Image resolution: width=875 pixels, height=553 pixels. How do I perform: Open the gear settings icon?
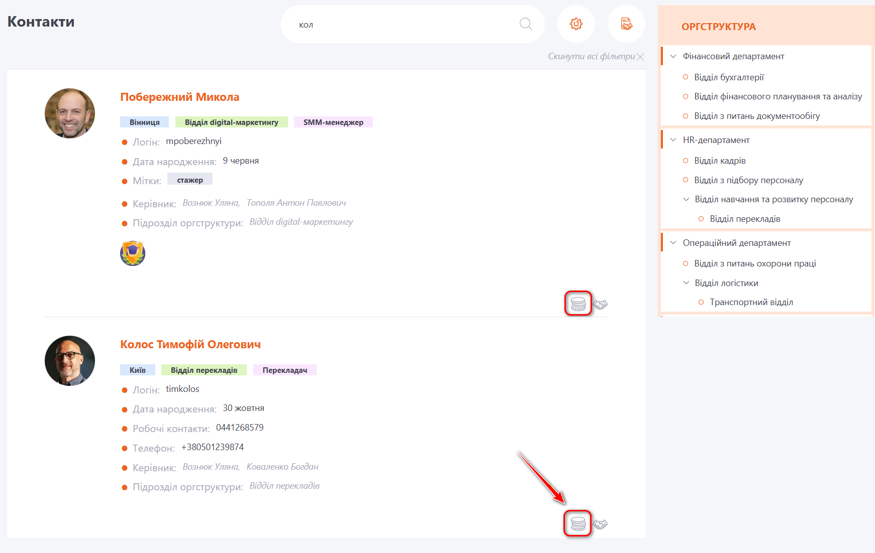pyautogui.click(x=576, y=24)
